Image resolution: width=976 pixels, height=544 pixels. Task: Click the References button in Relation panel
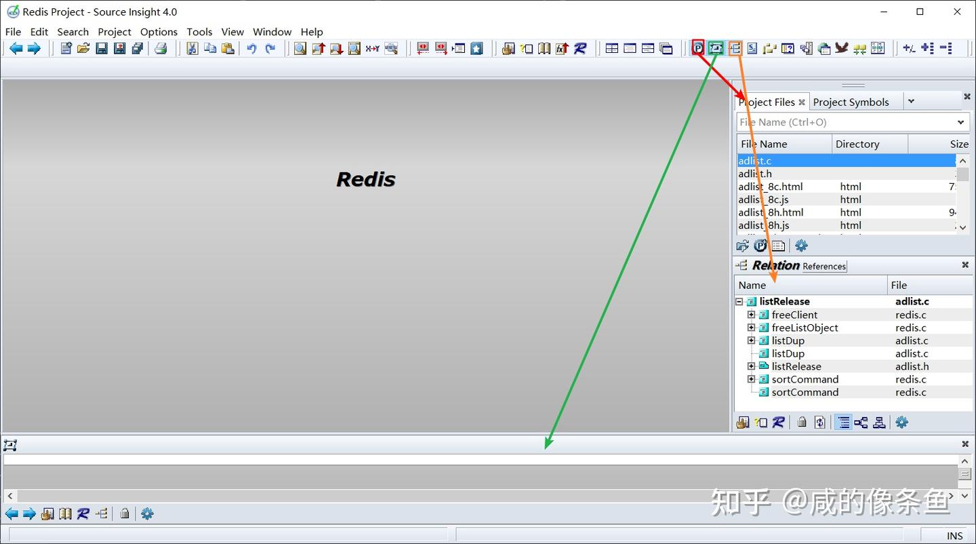(824, 267)
